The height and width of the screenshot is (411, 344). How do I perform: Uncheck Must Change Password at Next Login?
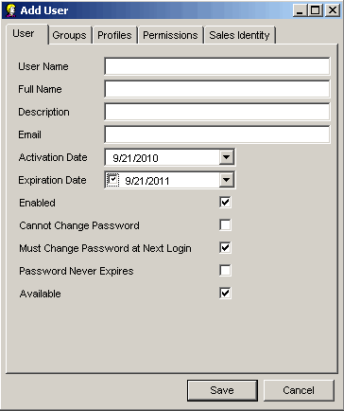(225, 248)
